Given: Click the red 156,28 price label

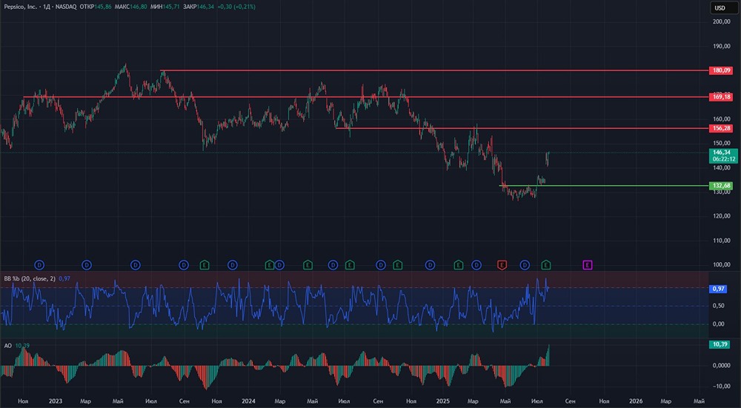Looking at the screenshot, I should pos(721,128).
